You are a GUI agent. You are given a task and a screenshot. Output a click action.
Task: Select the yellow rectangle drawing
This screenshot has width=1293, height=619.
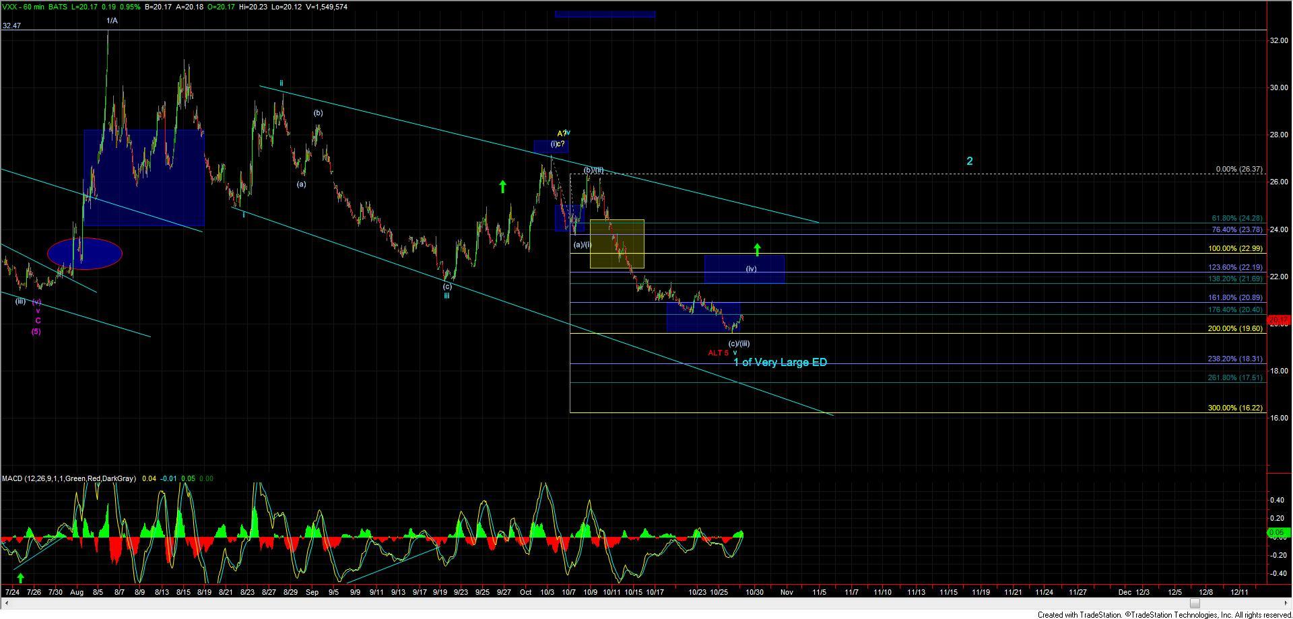click(x=617, y=244)
